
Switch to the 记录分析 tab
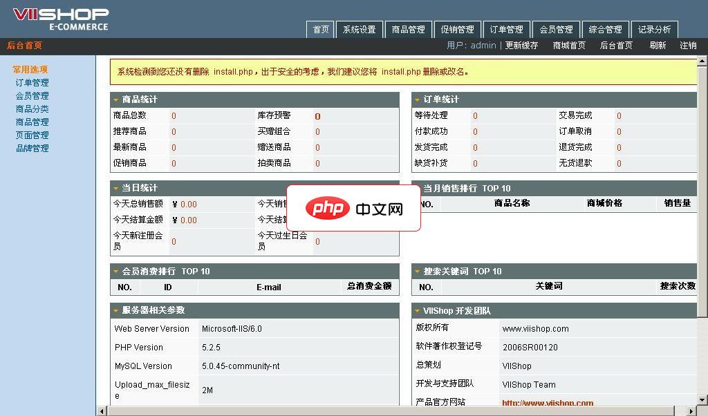tap(654, 29)
